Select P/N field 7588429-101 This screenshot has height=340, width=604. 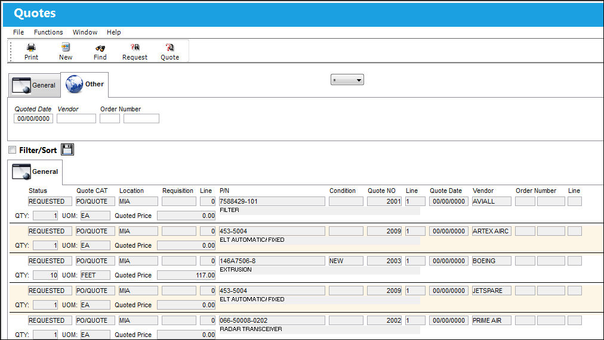(272, 201)
